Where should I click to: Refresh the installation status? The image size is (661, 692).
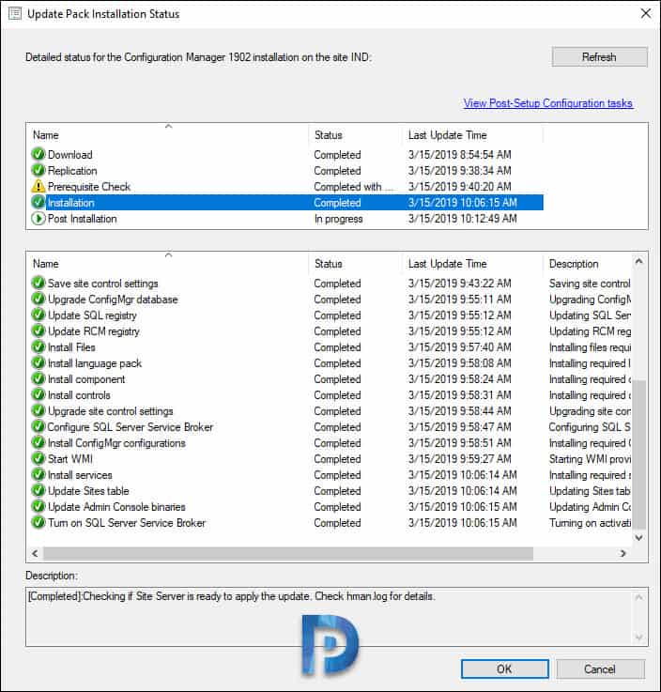(x=599, y=57)
